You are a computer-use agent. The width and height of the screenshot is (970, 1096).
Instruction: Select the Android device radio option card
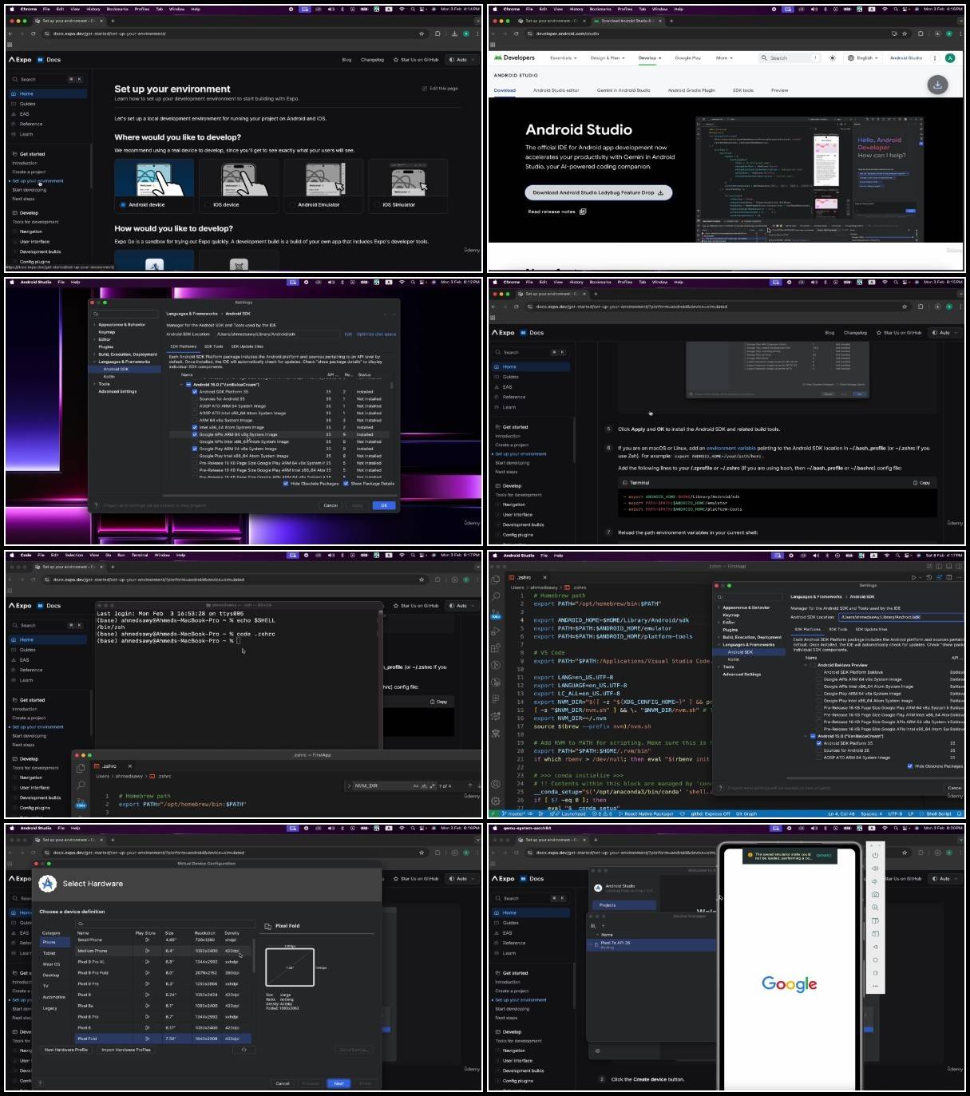click(x=154, y=185)
